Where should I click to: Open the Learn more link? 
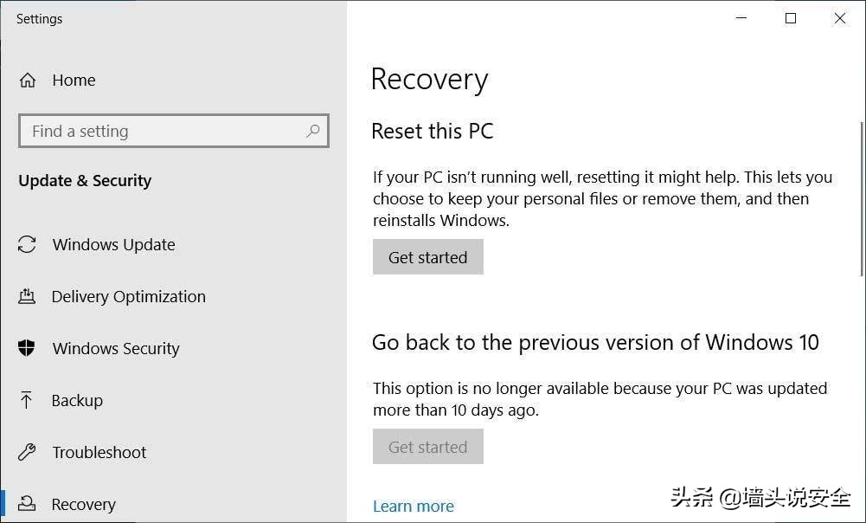[413, 507]
